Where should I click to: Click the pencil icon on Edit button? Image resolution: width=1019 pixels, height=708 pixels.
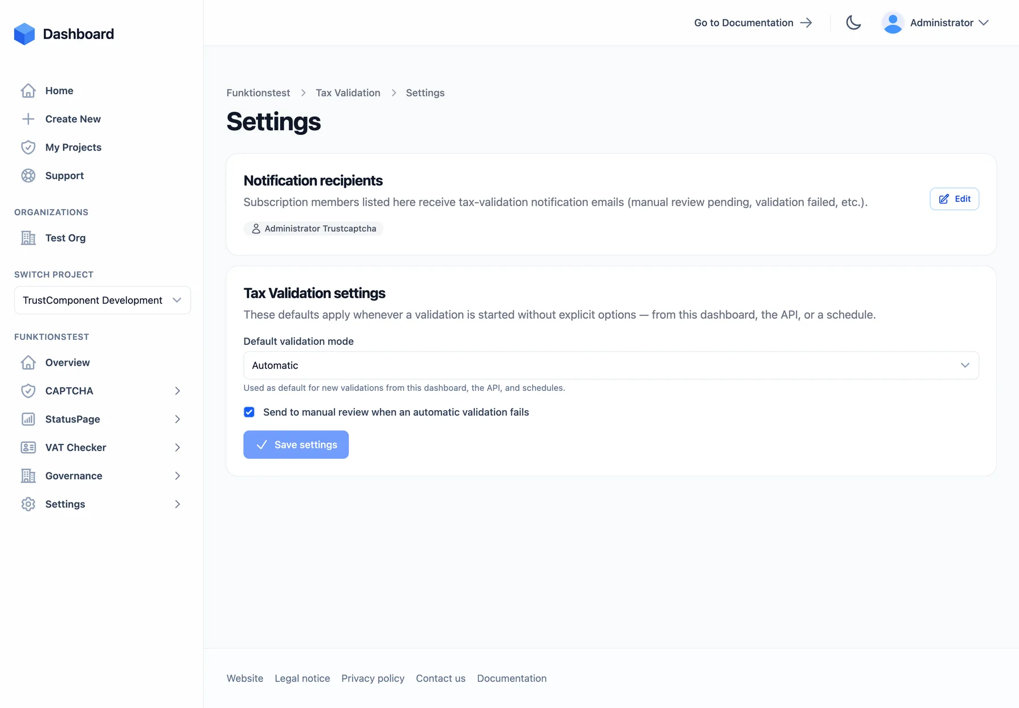coord(944,199)
